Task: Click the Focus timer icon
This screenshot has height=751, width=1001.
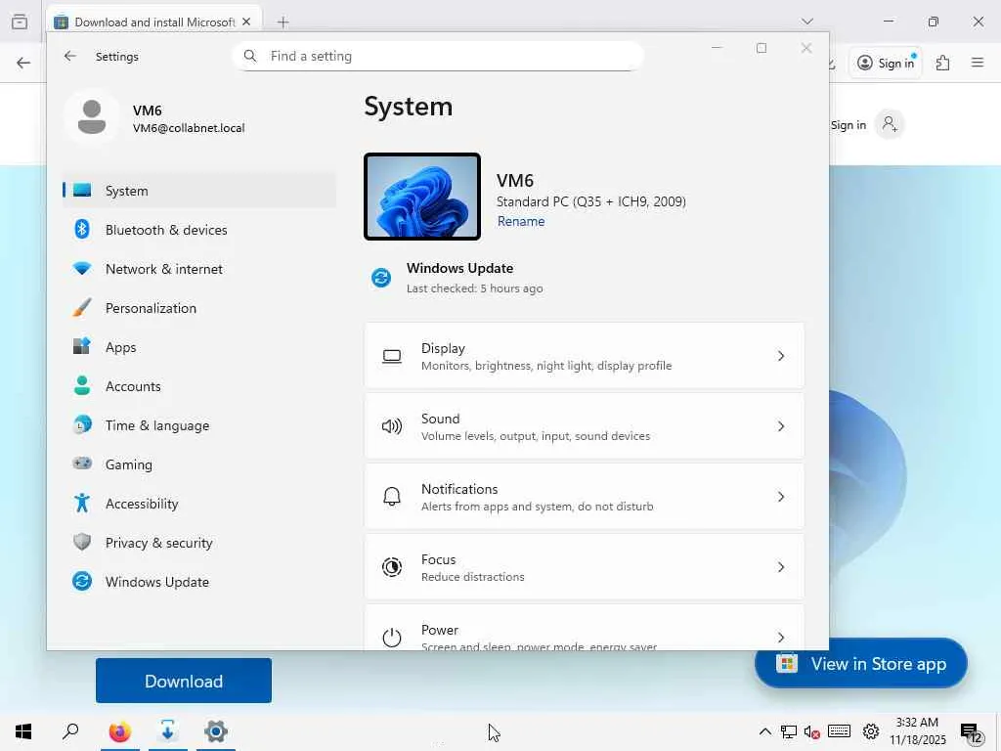Action: pyautogui.click(x=392, y=567)
